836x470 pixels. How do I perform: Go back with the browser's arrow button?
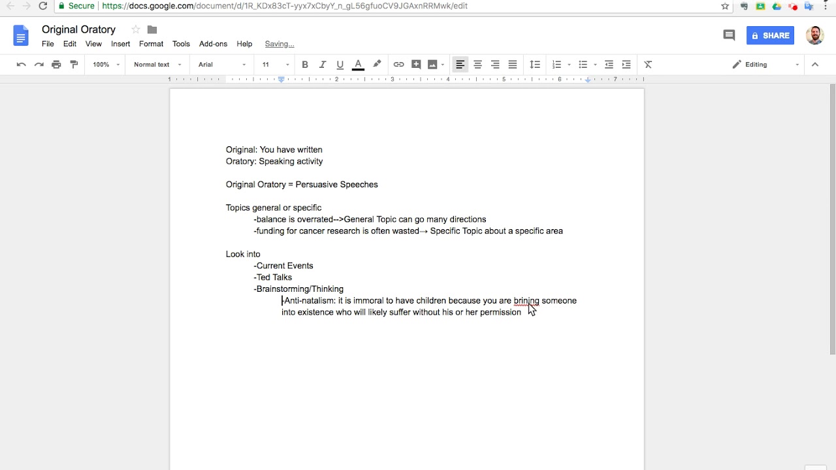[10, 6]
